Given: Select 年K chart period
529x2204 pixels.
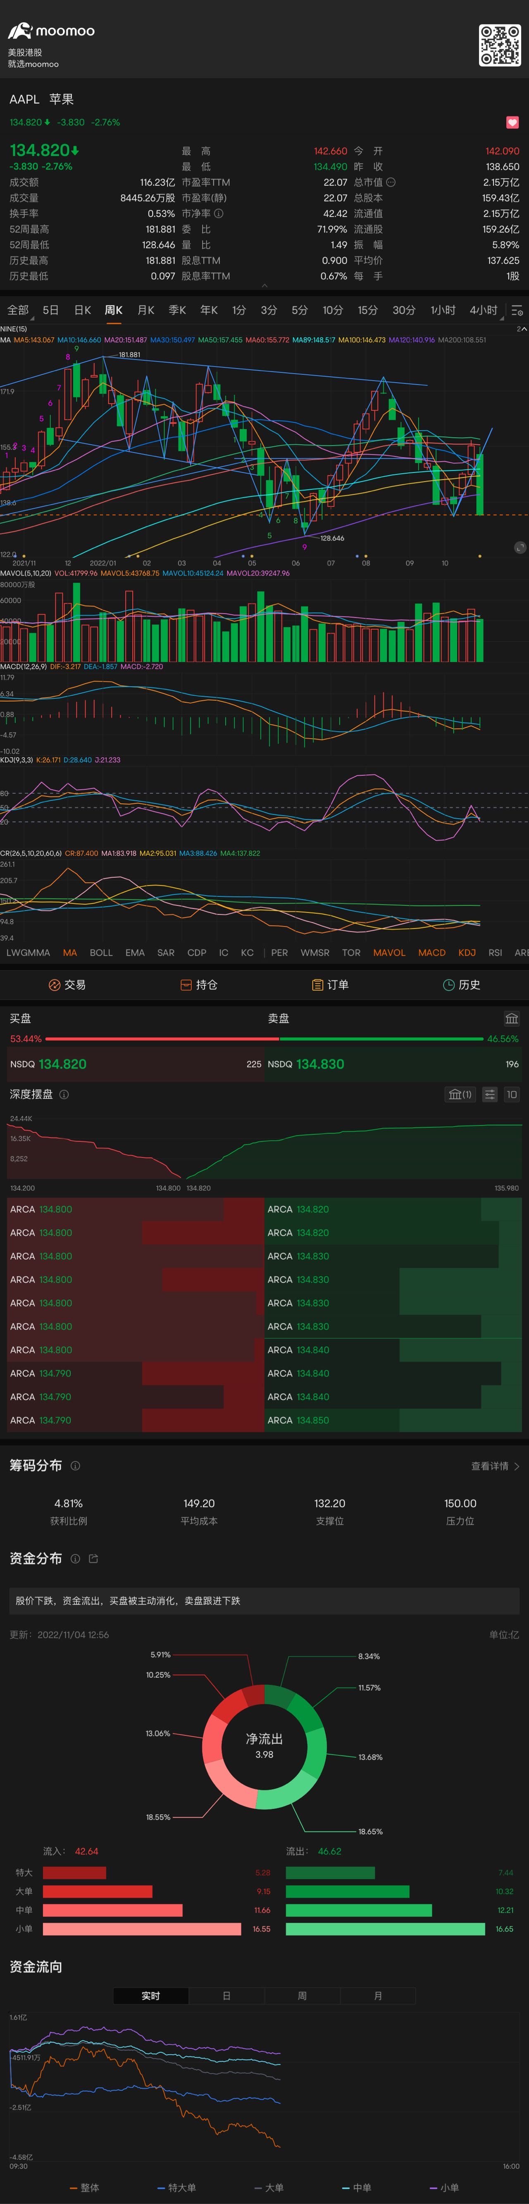Looking at the screenshot, I should 210,310.
